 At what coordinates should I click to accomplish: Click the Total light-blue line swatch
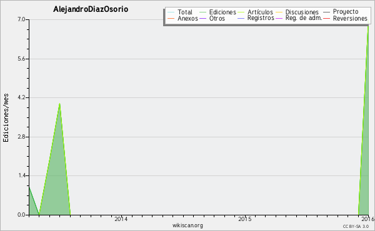tap(171, 12)
